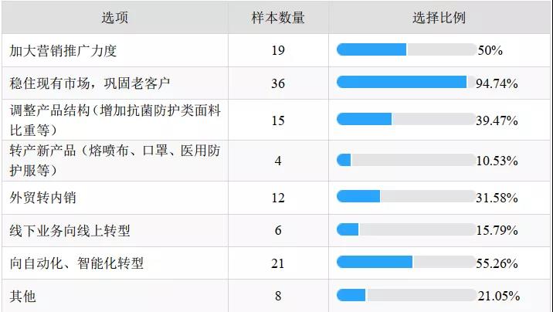
Task: Select the 加大营销推广力度 option row
Action: click(x=276, y=50)
